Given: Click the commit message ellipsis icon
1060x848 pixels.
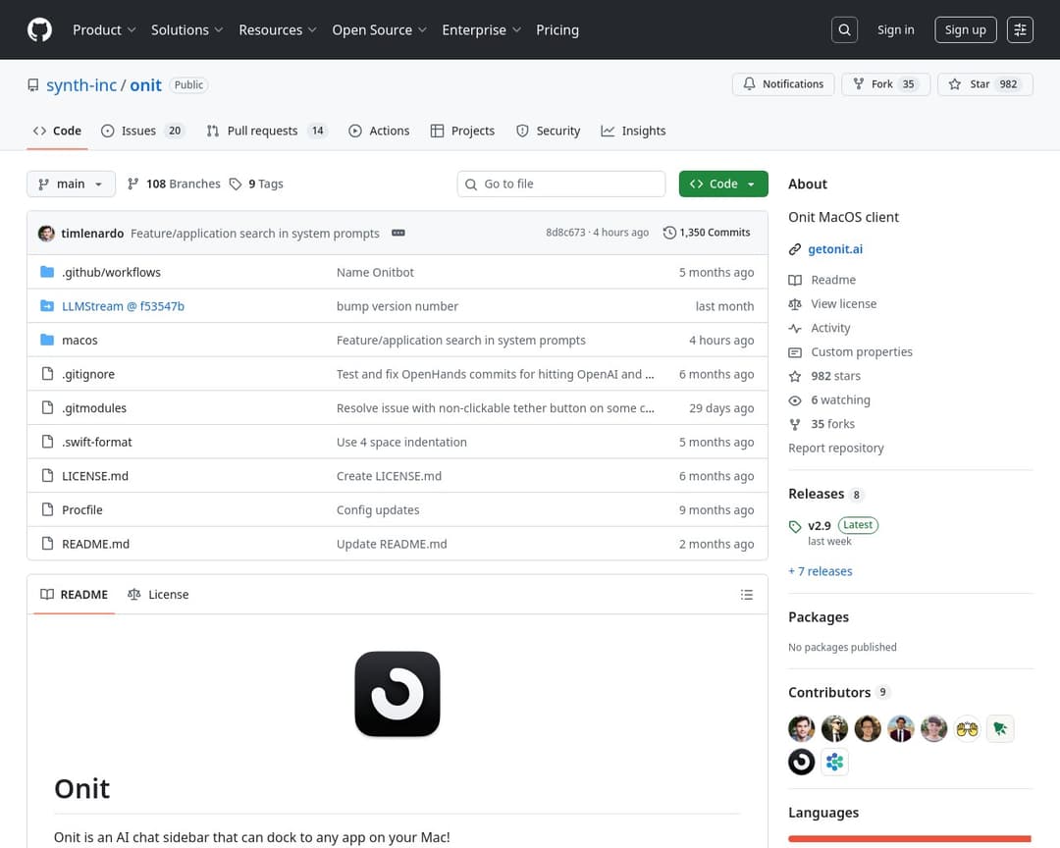Looking at the screenshot, I should point(397,233).
